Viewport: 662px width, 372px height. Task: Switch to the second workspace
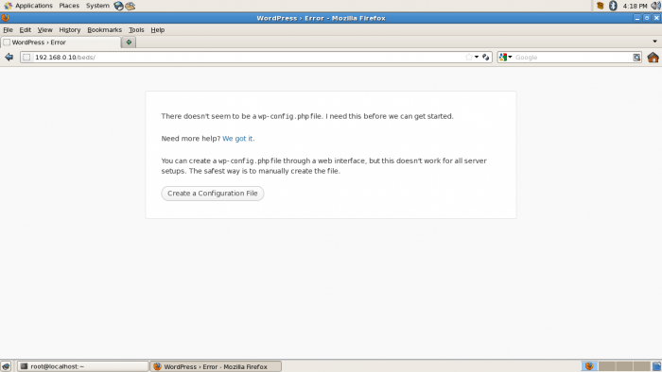607,366
